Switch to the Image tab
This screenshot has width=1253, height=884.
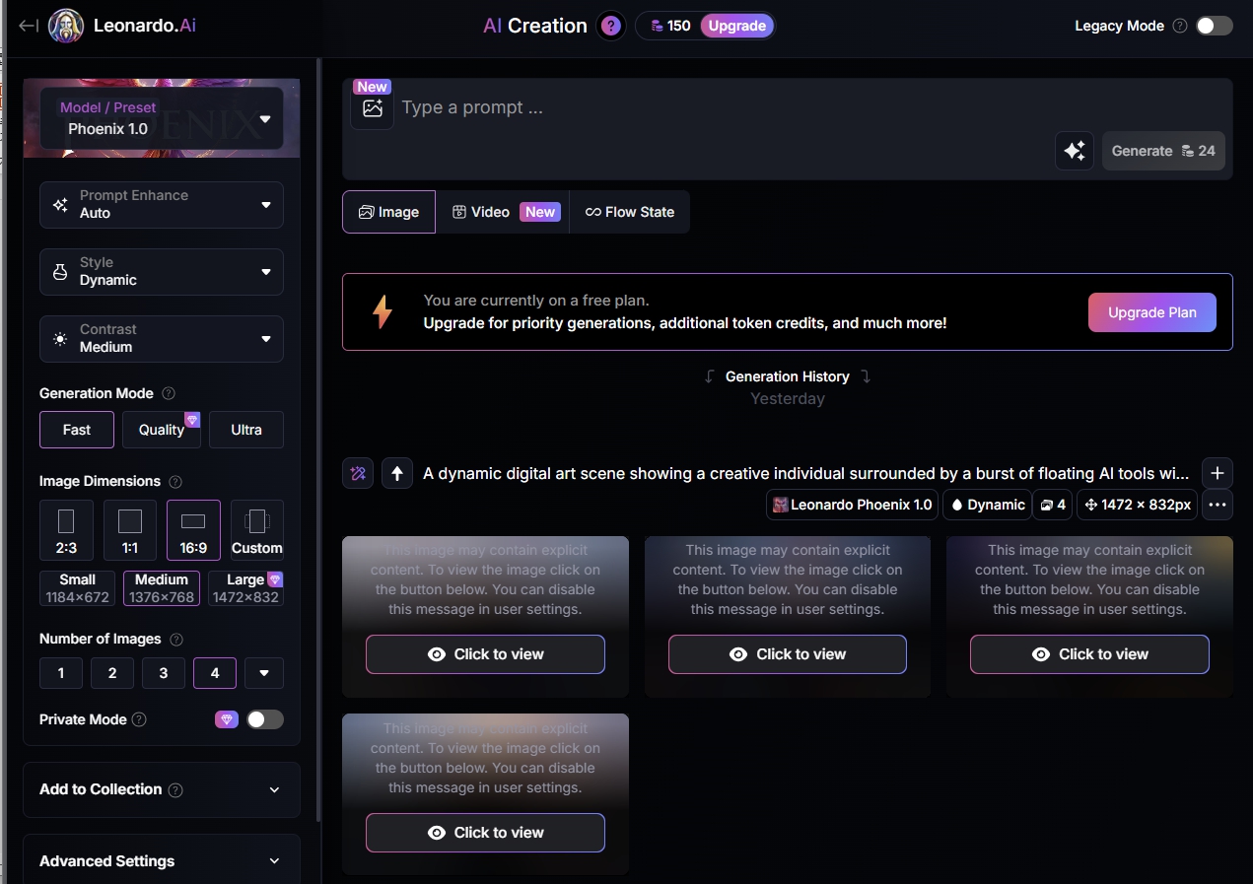(x=388, y=212)
